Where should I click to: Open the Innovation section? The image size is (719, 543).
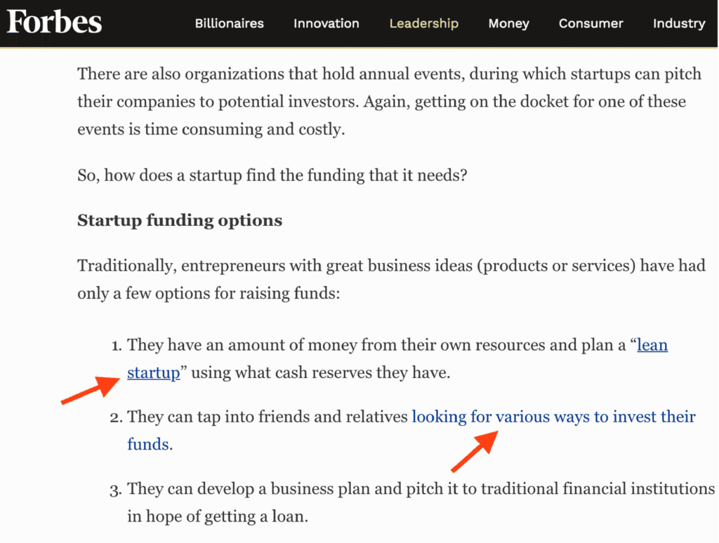tap(326, 23)
